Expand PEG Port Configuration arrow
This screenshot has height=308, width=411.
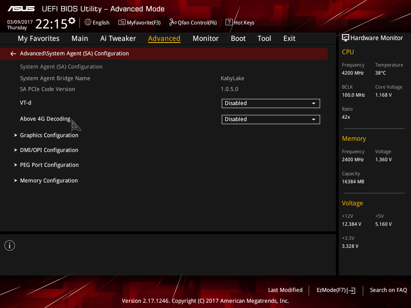pos(16,165)
